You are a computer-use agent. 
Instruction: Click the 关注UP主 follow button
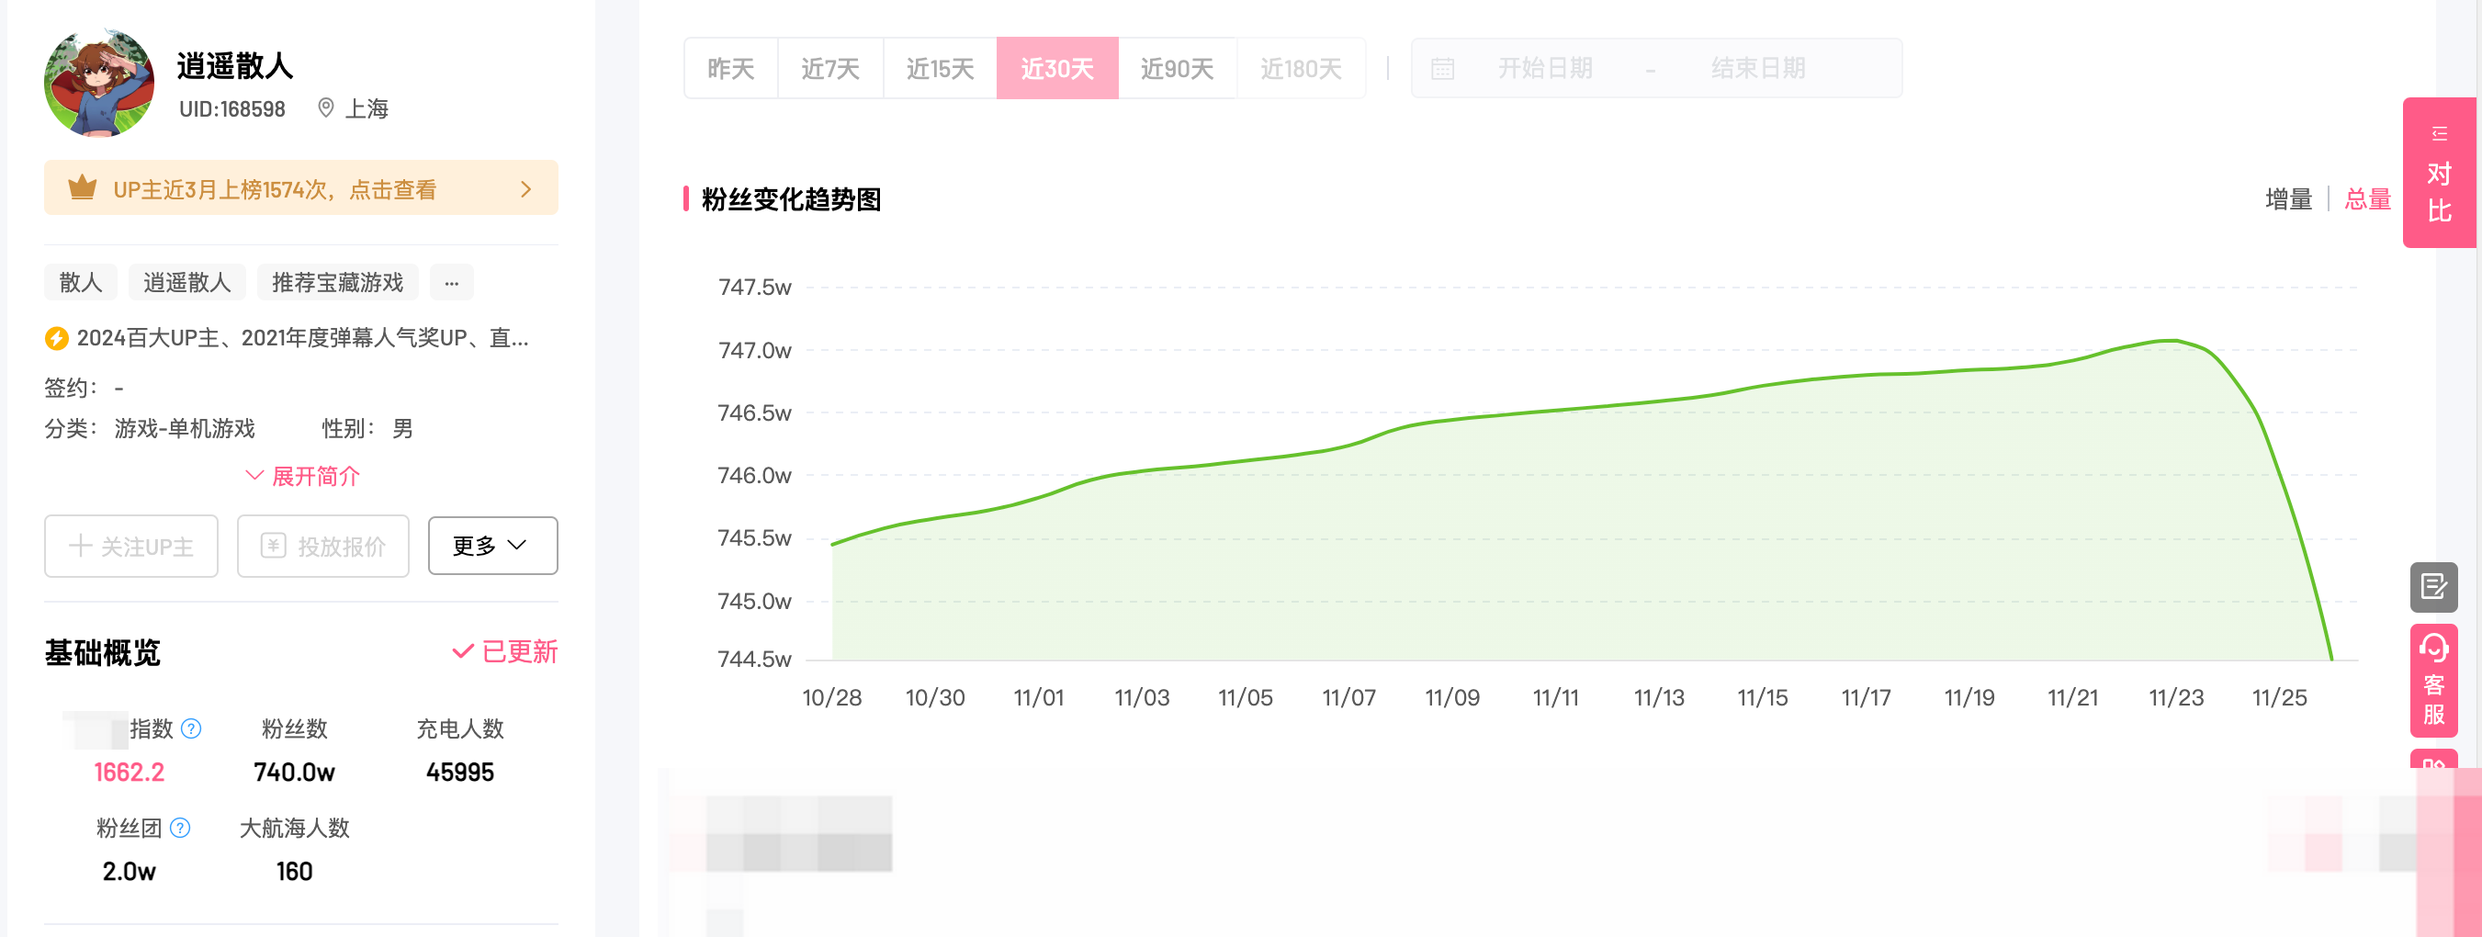131,546
